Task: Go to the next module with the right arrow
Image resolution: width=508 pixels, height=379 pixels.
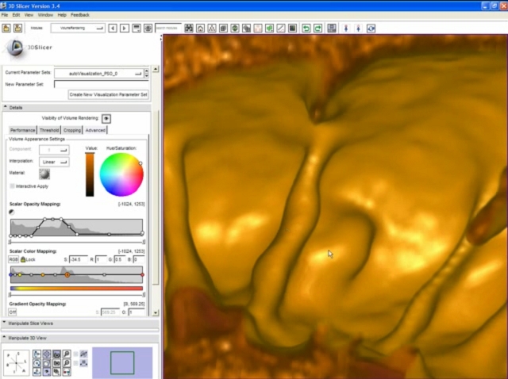Action: (x=124, y=29)
